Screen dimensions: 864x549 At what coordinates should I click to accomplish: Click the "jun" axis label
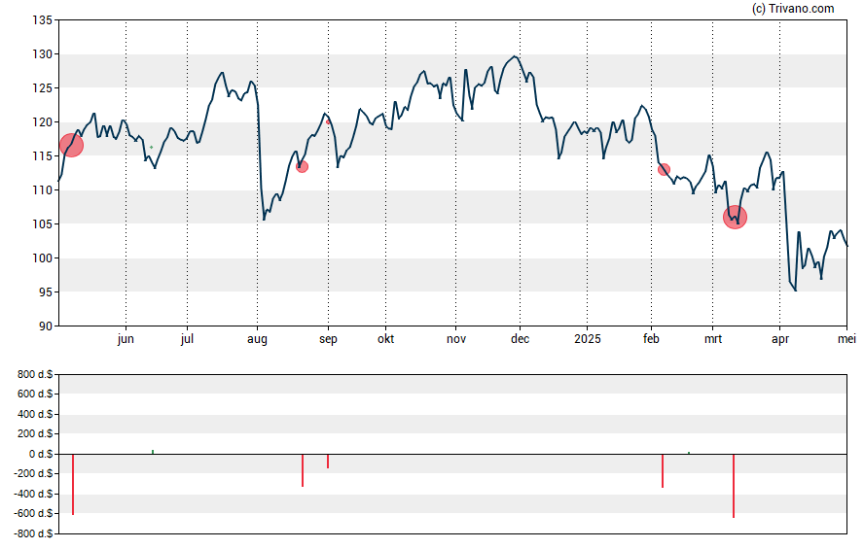coord(126,338)
